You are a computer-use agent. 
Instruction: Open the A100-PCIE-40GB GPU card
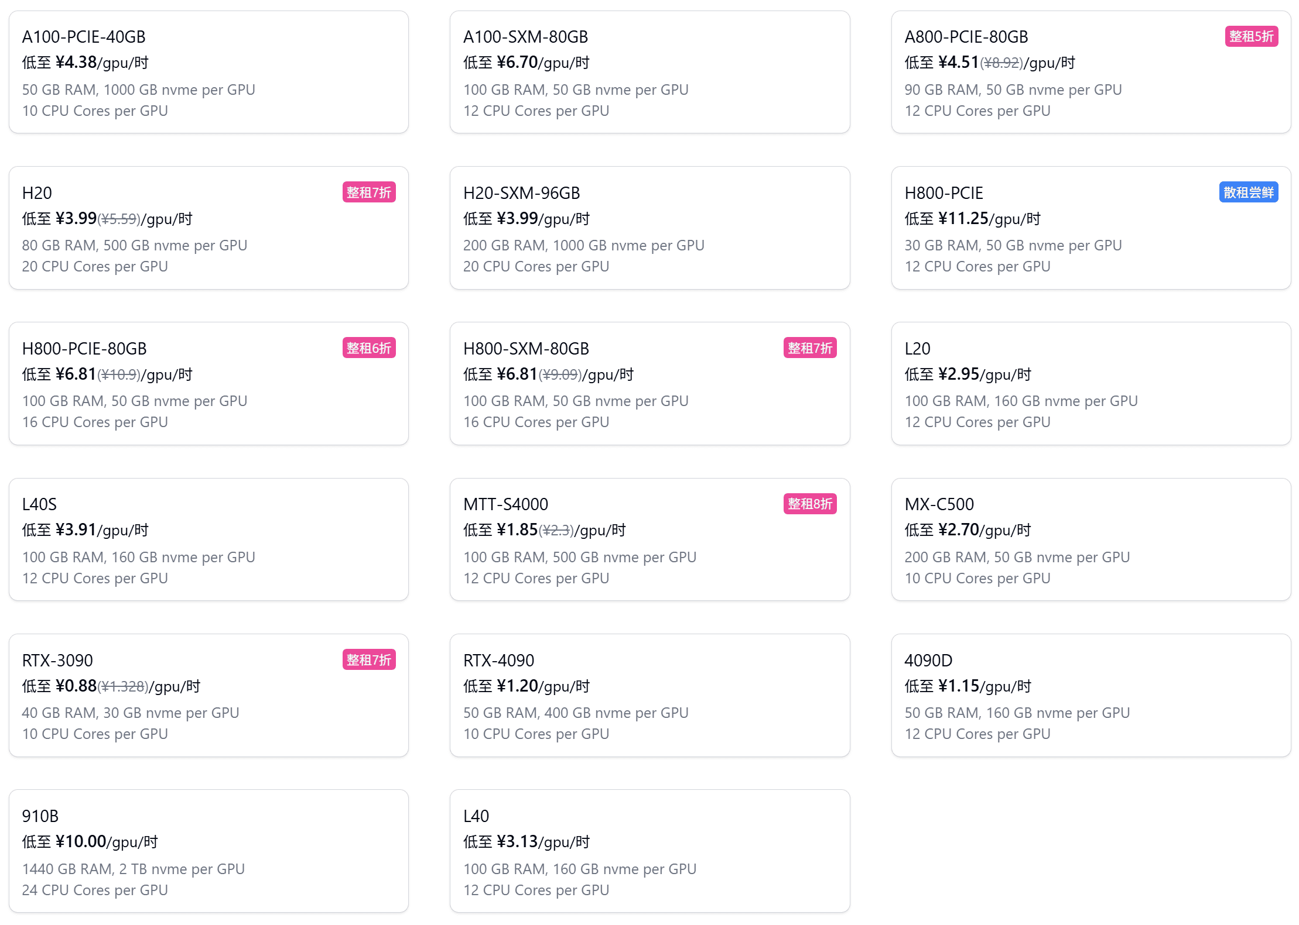208,72
